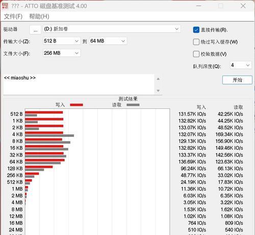Click the 256 KB row label

pos(15,175)
